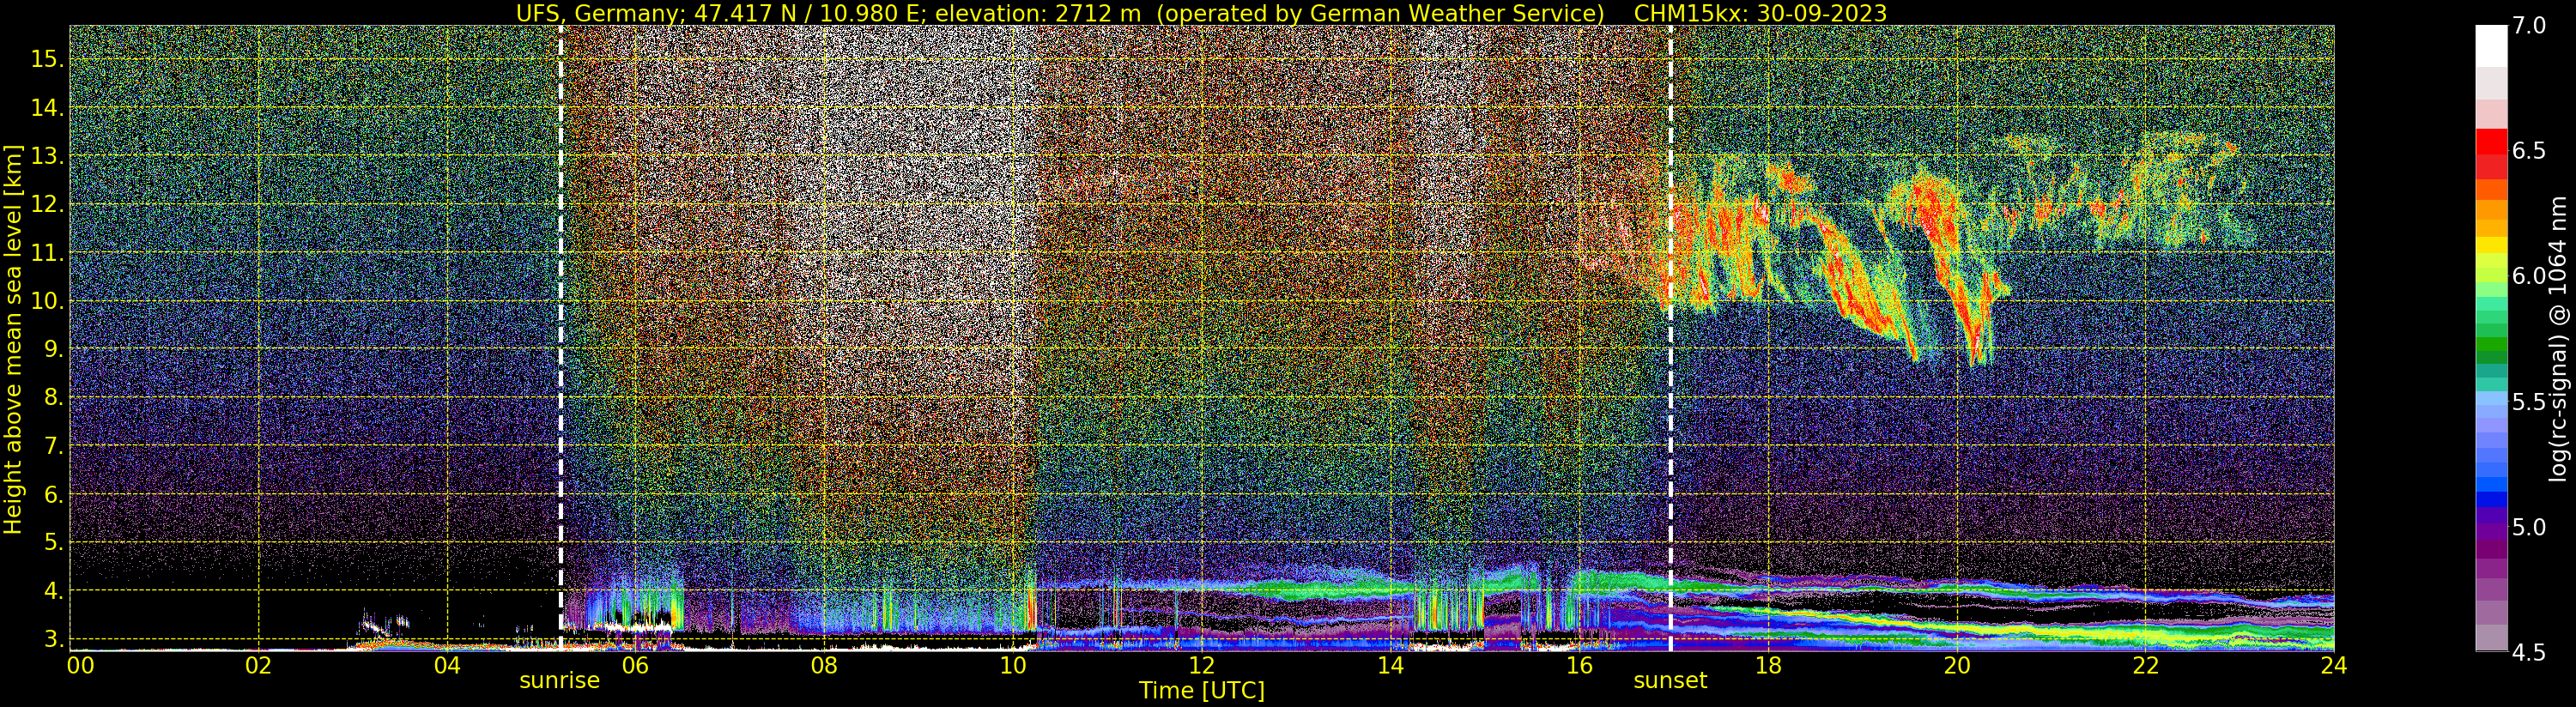Click the 02 time tick label

click(x=258, y=666)
